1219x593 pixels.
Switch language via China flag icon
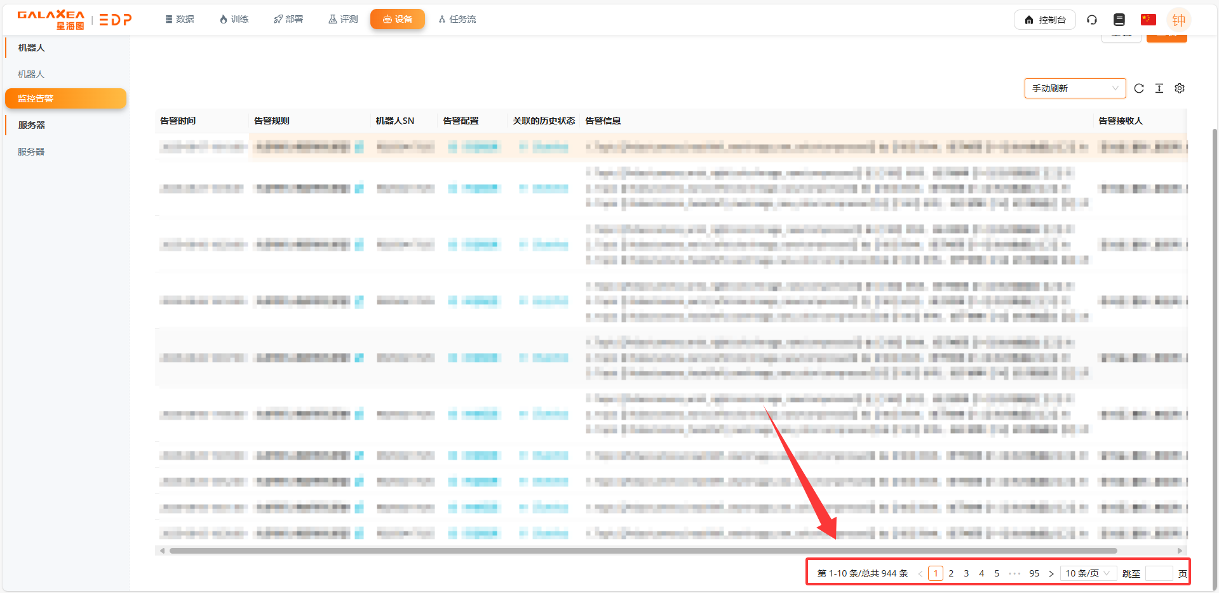(x=1148, y=20)
